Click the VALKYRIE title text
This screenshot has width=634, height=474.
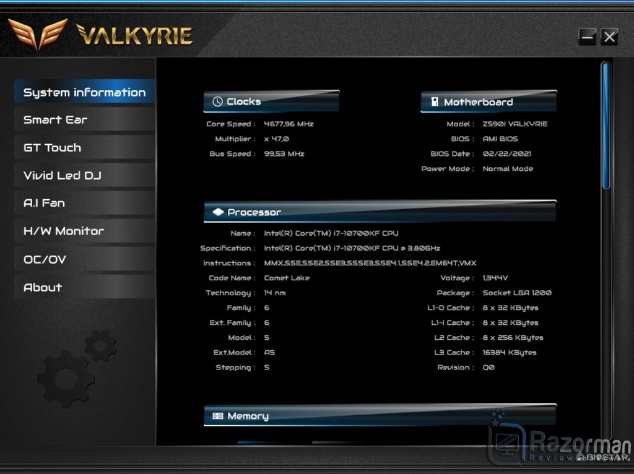(134, 35)
